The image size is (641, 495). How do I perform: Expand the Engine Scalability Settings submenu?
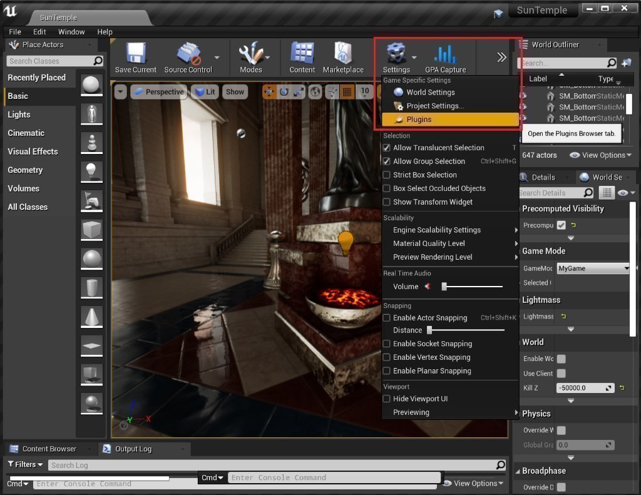(x=436, y=230)
